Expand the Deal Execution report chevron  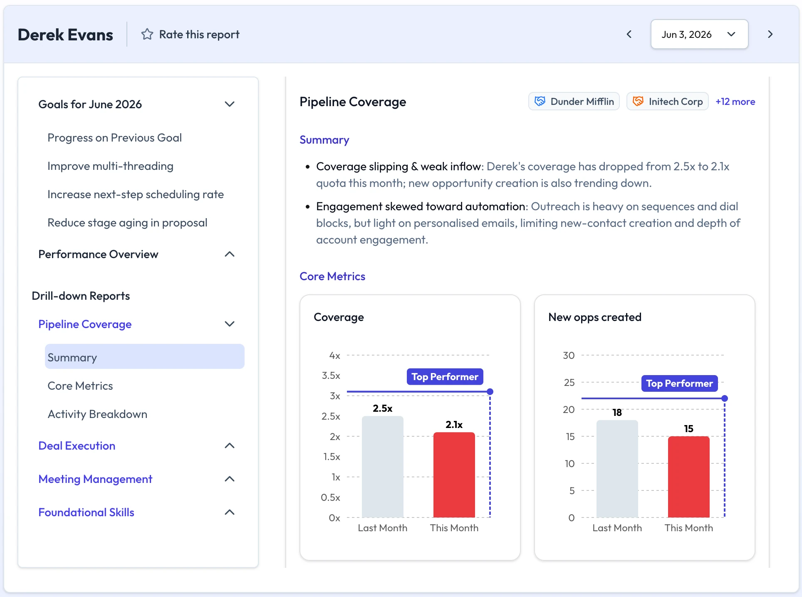click(x=230, y=445)
